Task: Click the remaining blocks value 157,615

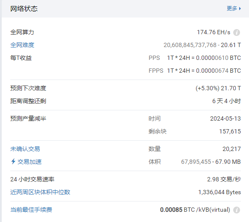Action: [x=230, y=131]
